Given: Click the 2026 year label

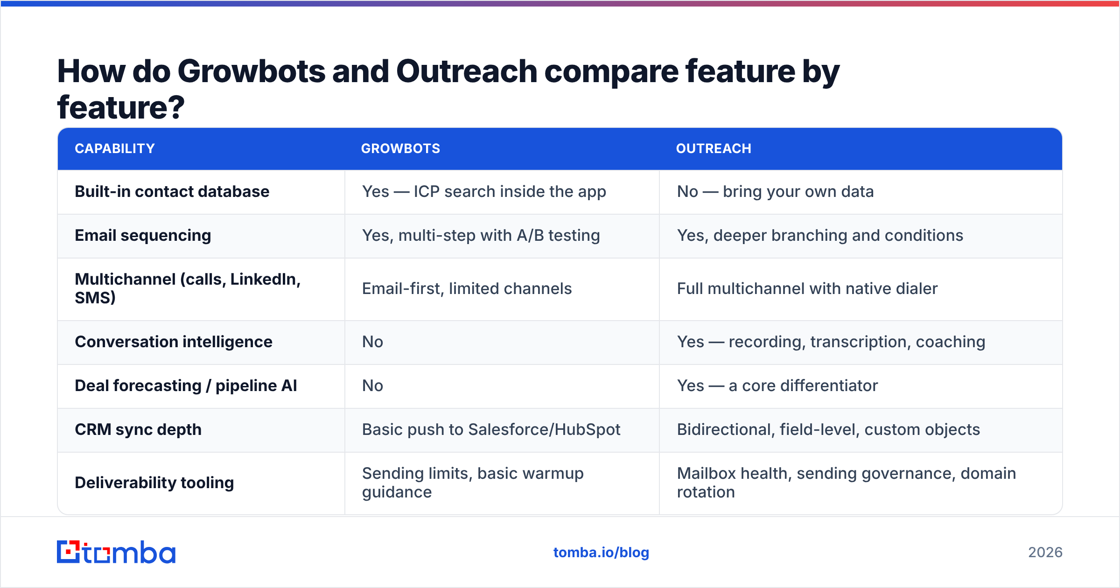Looking at the screenshot, I should pyautogui.click(x=1045, y=553).
